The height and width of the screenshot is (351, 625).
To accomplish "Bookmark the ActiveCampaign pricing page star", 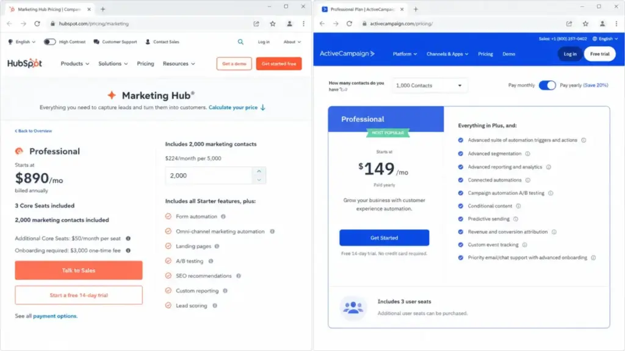I will point(585,24).
